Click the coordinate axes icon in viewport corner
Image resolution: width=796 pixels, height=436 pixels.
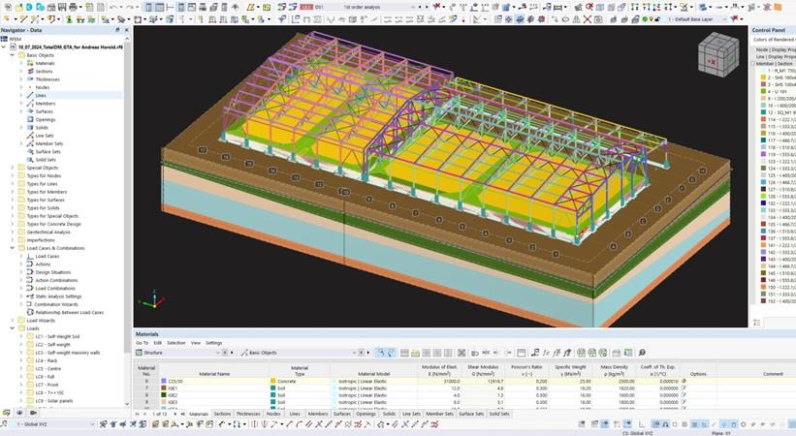click(153, 299)
